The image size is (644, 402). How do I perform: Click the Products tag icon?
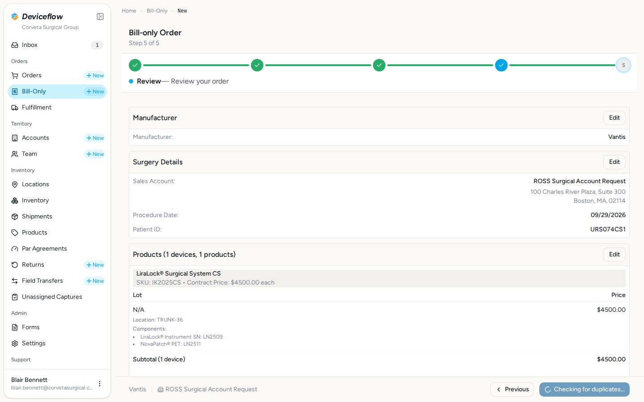point(15,233)
